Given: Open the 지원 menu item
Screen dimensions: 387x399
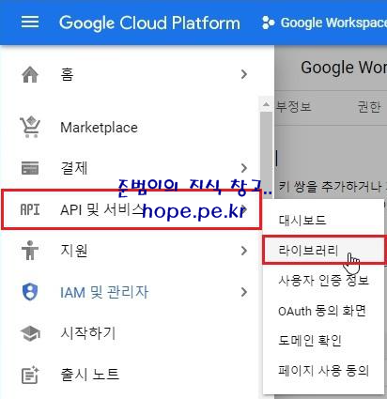Looking at the screenshot, I should [x=130, y=251].
